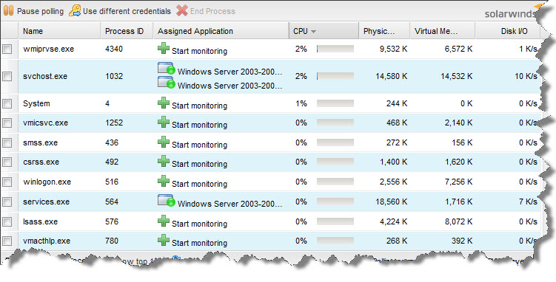
Task: Open Windows Server link in services.exe row
Action: coord(230,204)
